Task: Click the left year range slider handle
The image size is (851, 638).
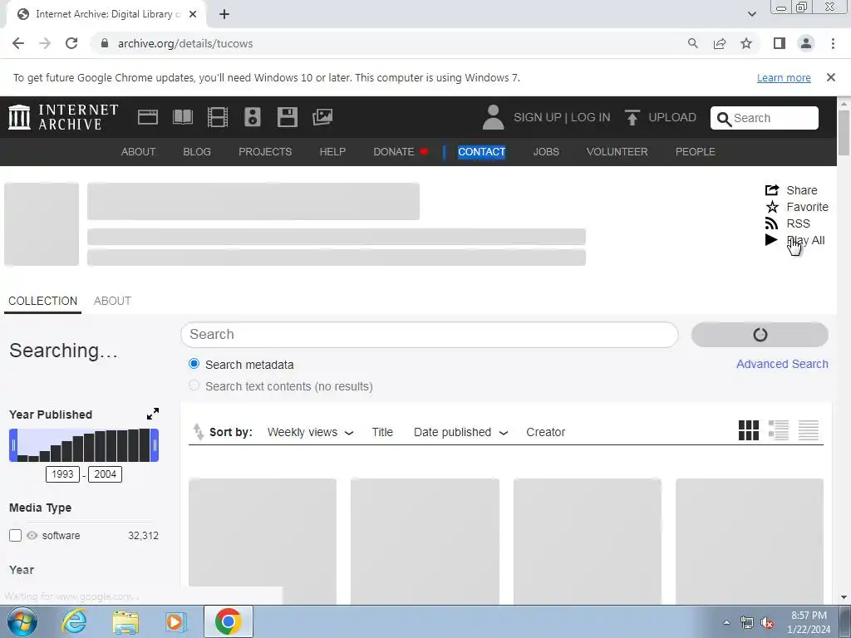Action: [13, 445]
